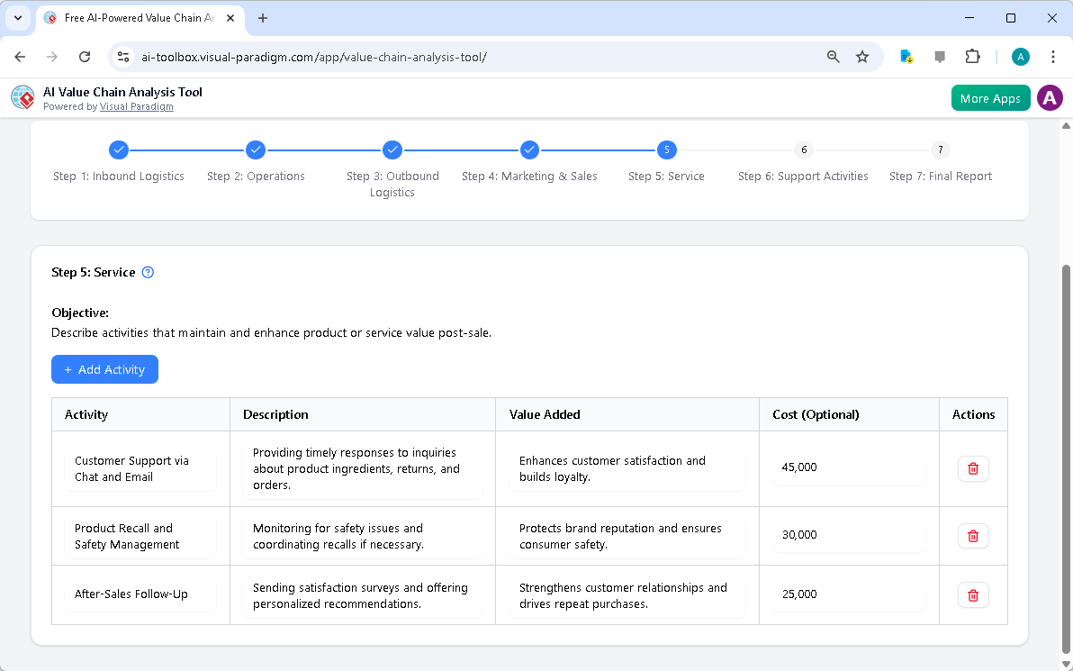
Task: Open Chrome's three-dot menu
Action: [x=1053, y=56]
